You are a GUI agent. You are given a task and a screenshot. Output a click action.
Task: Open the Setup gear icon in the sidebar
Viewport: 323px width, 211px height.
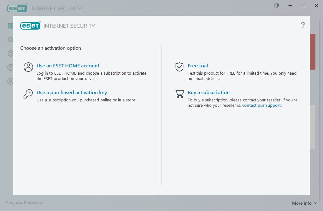(10, 54)
